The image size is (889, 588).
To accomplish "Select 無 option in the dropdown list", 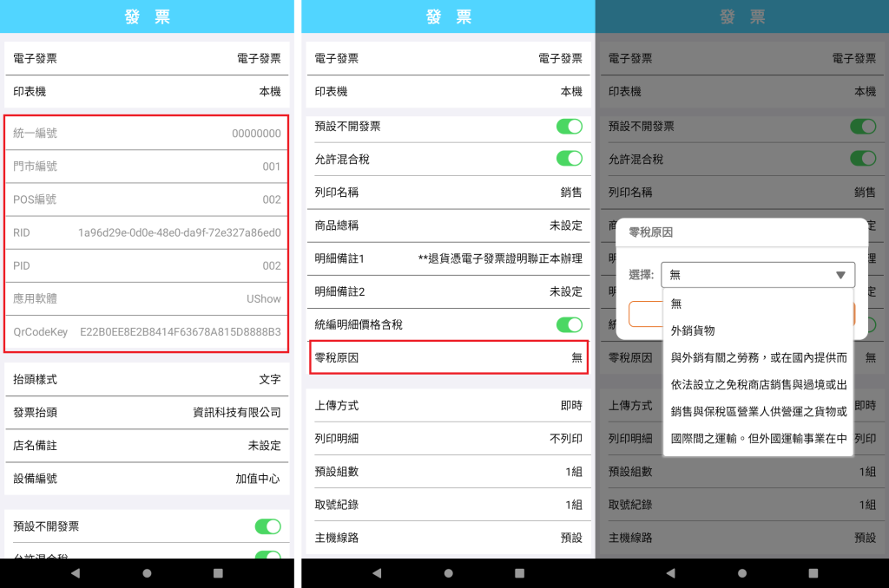I will tap(758, 304).
